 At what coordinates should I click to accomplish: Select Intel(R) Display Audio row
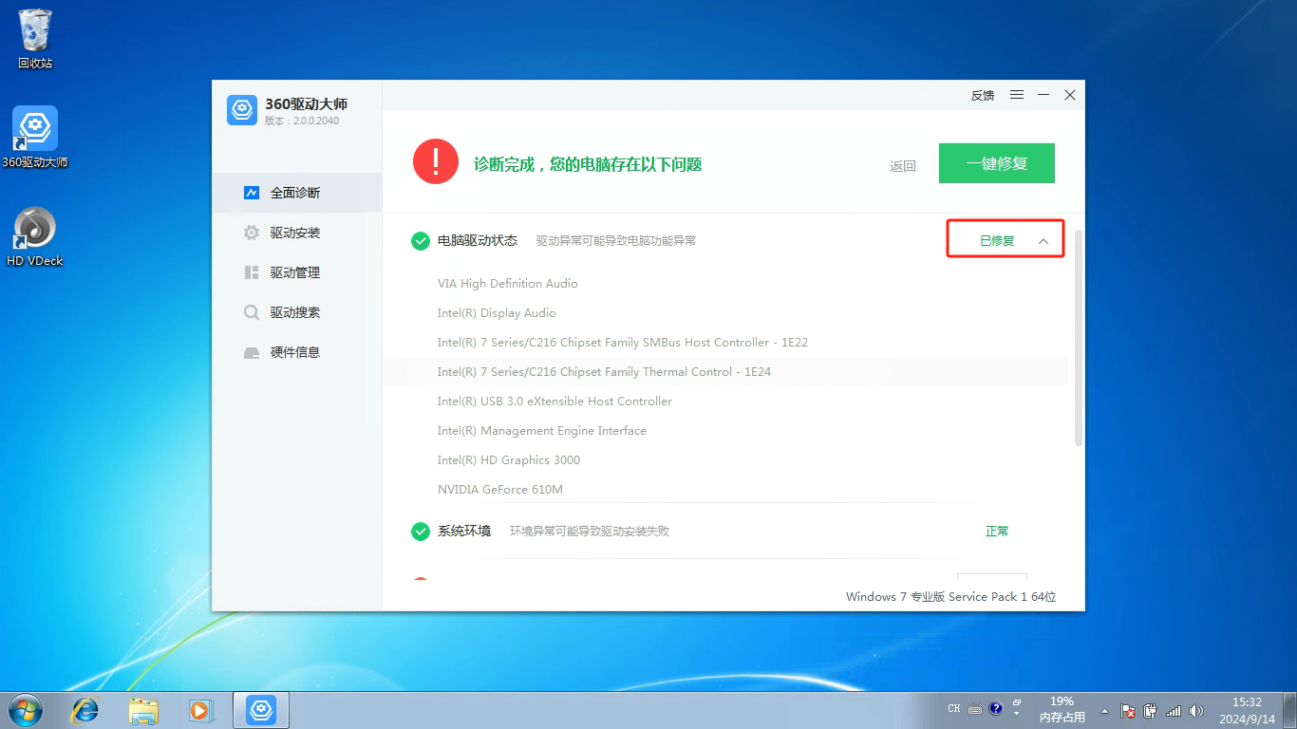(x=725, y=313)
